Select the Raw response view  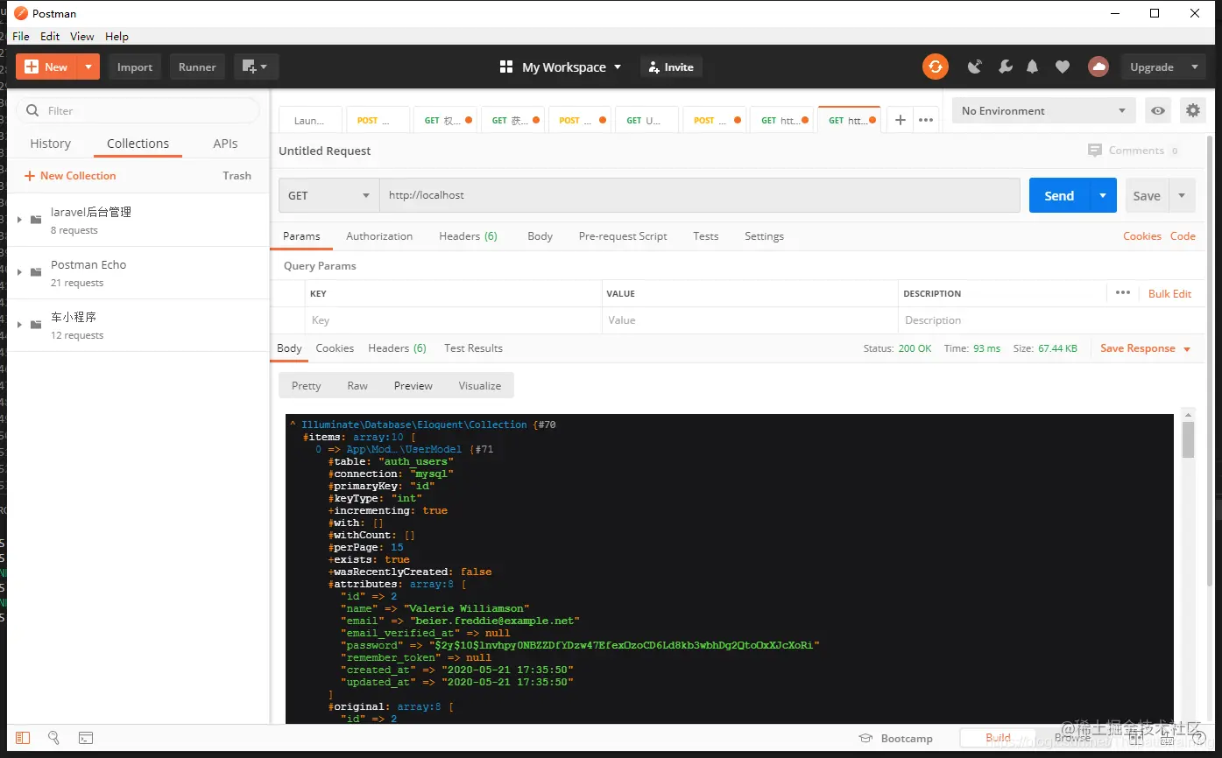click(x=357, y=385)
